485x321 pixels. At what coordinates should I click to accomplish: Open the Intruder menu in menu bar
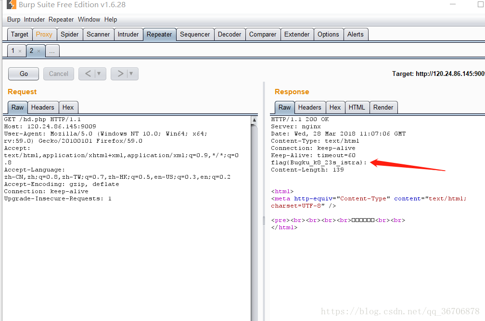pyautogui.click(x=34, y=20)
